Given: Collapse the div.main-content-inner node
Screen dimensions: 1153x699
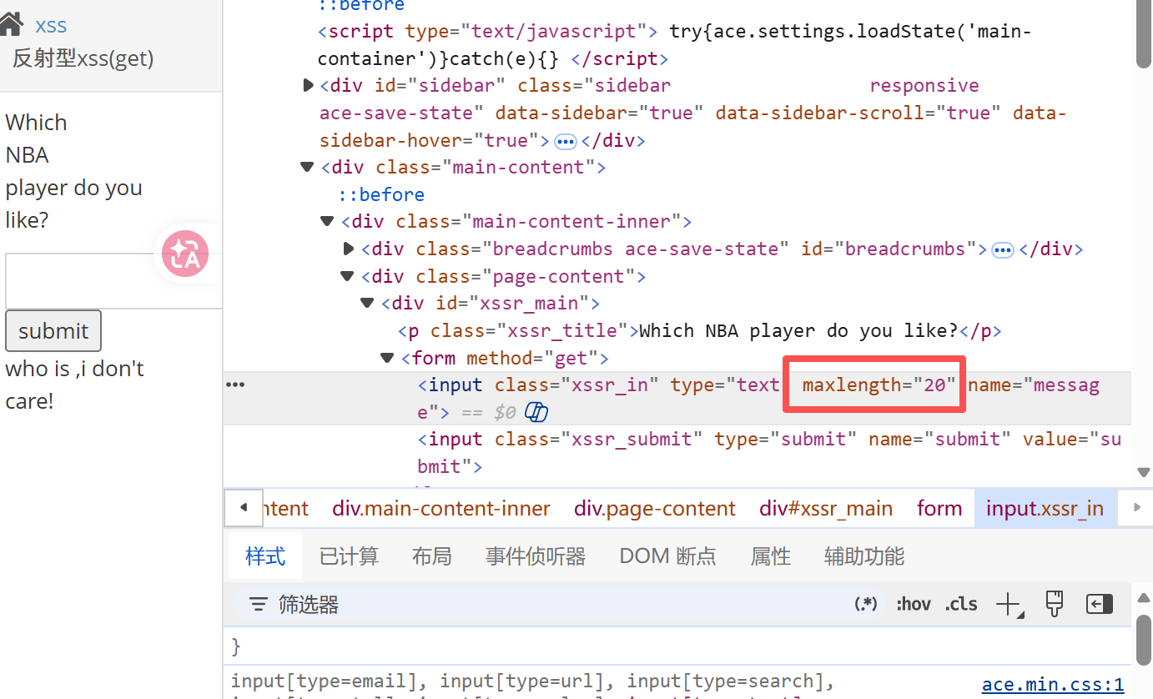Looking at the screenshot, I should pyautogui.click(x=327, y=221).
